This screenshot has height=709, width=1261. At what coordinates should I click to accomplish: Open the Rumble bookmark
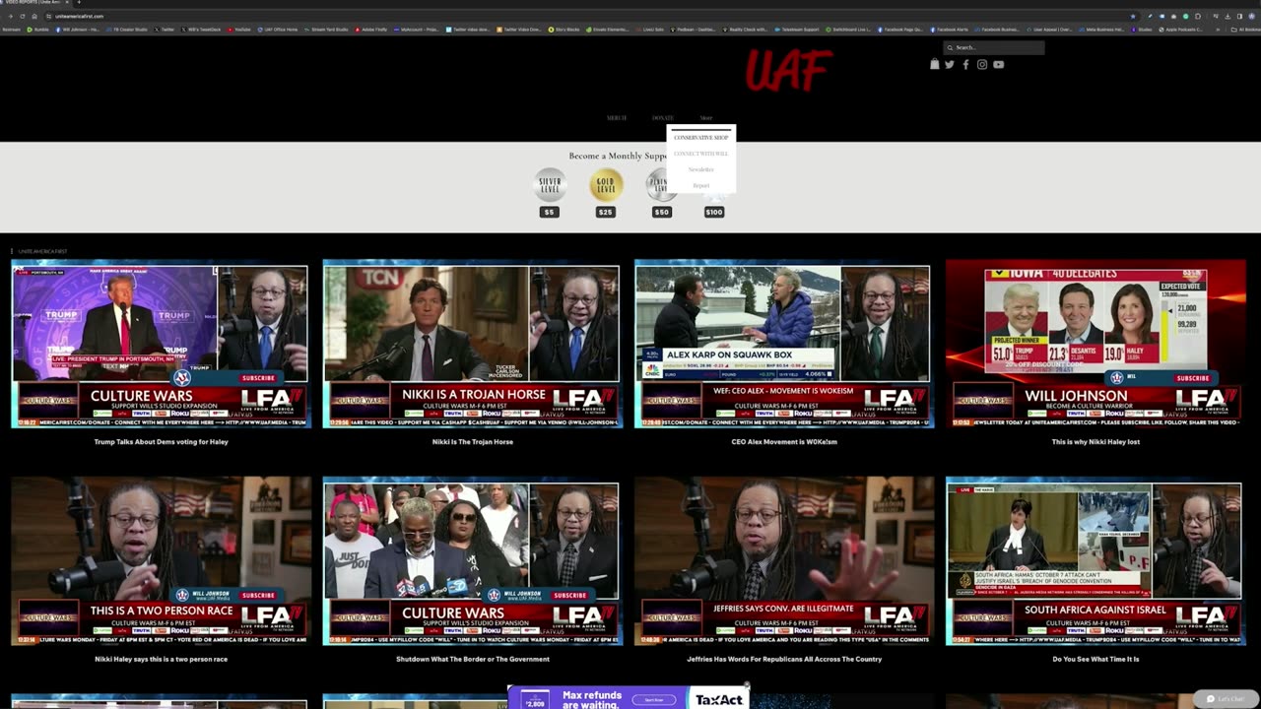tap(39, 30)
